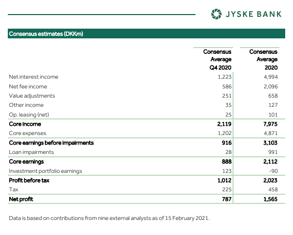The image size is (293, 235).
Task: Click the negative -90 investment portfolio value
Action: coord(272,171)
